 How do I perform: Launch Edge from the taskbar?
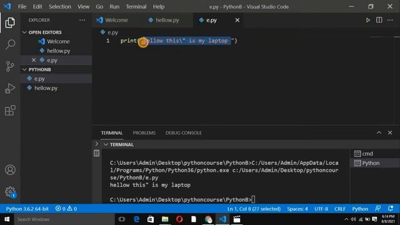pos(136,219)
